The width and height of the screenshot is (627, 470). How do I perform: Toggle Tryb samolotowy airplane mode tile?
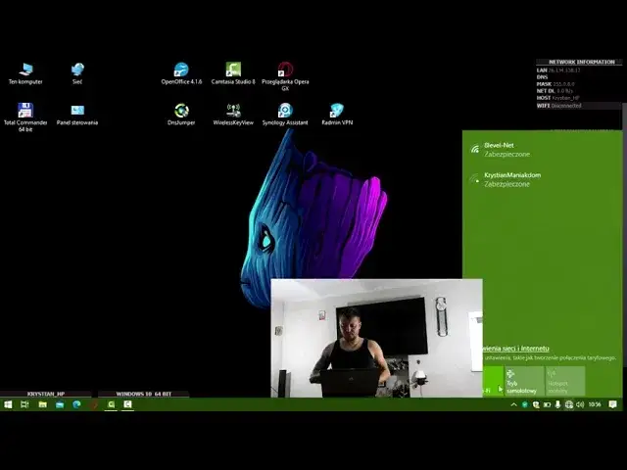point(523,381)
